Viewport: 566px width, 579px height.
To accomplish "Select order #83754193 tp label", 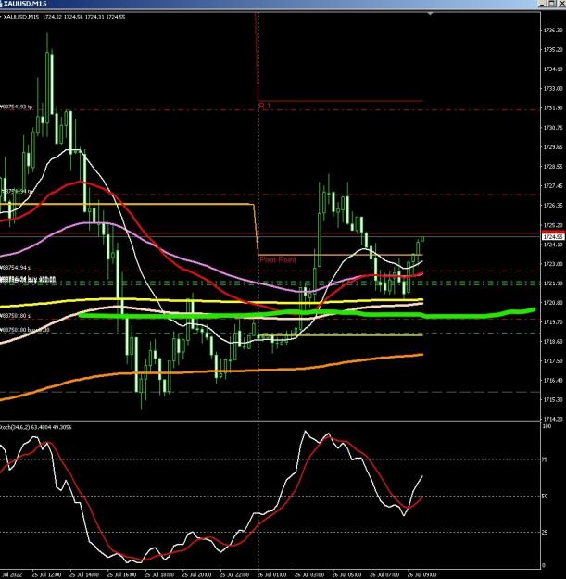I will point(17,107).
